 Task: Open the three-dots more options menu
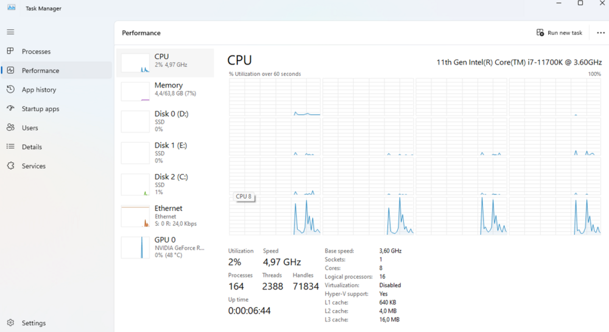click(600, 33)
